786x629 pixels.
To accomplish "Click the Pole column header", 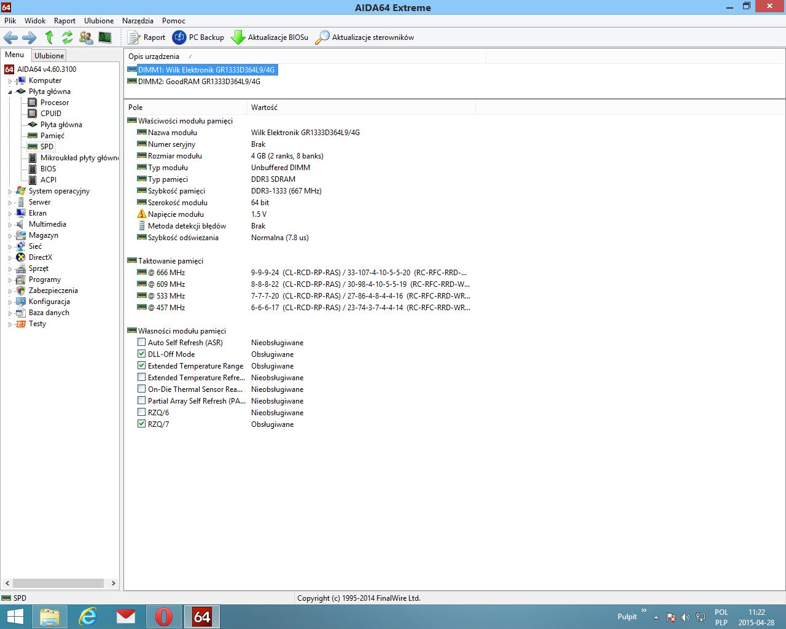I will [x=185, y=107].
